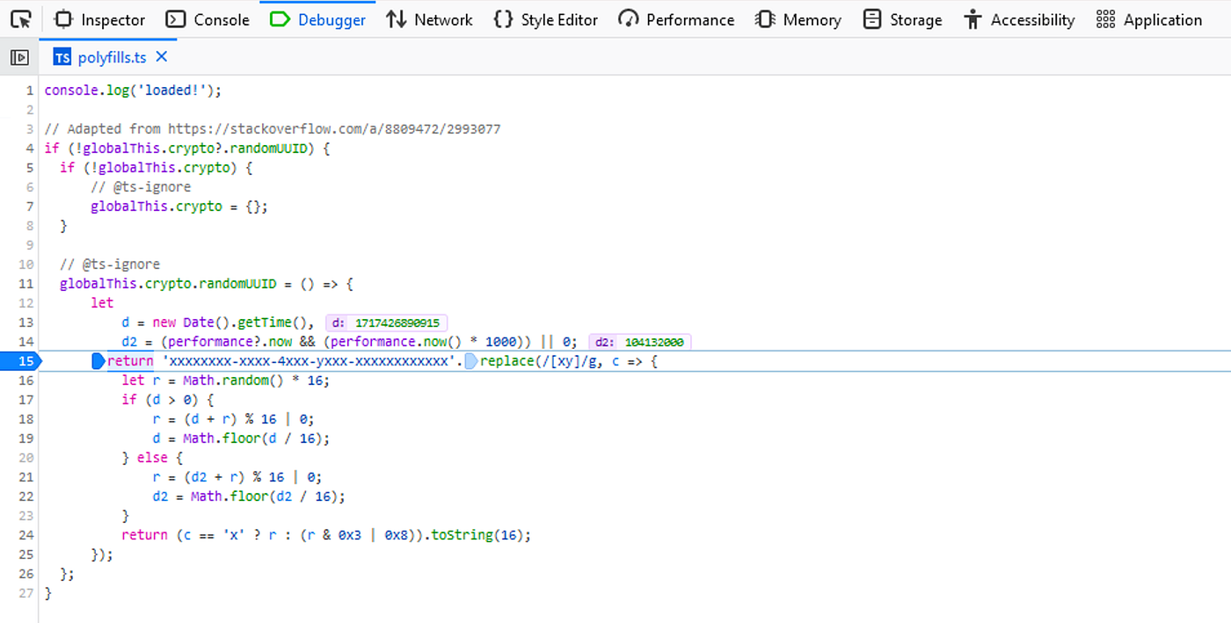This screenshot has width=1231, height=623.
Task: Open the Storage inspector
Action: coord(902,18)
